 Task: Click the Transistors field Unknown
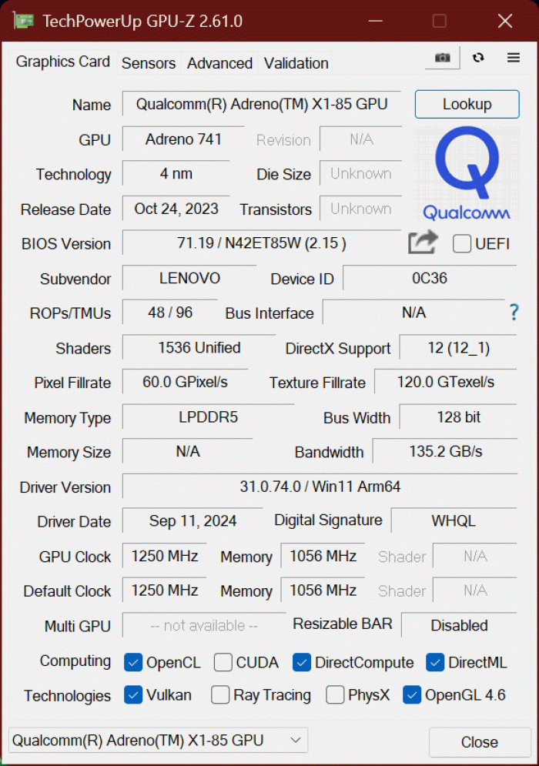[360, 209]
